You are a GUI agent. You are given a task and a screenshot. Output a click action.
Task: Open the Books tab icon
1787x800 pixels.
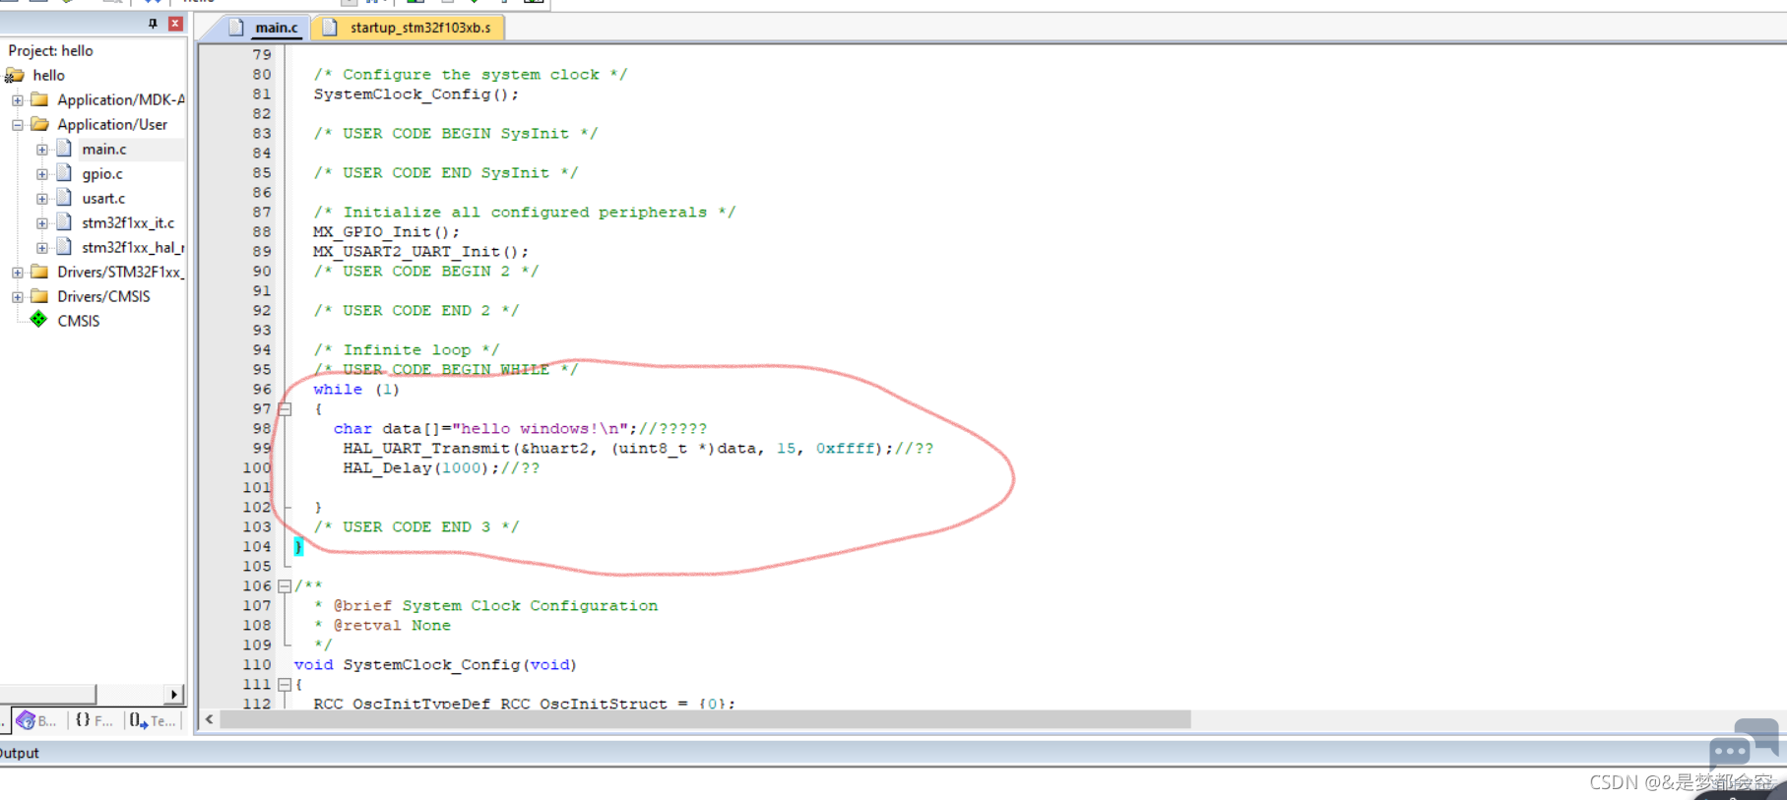pyautogui.click(x=27, y=721)
